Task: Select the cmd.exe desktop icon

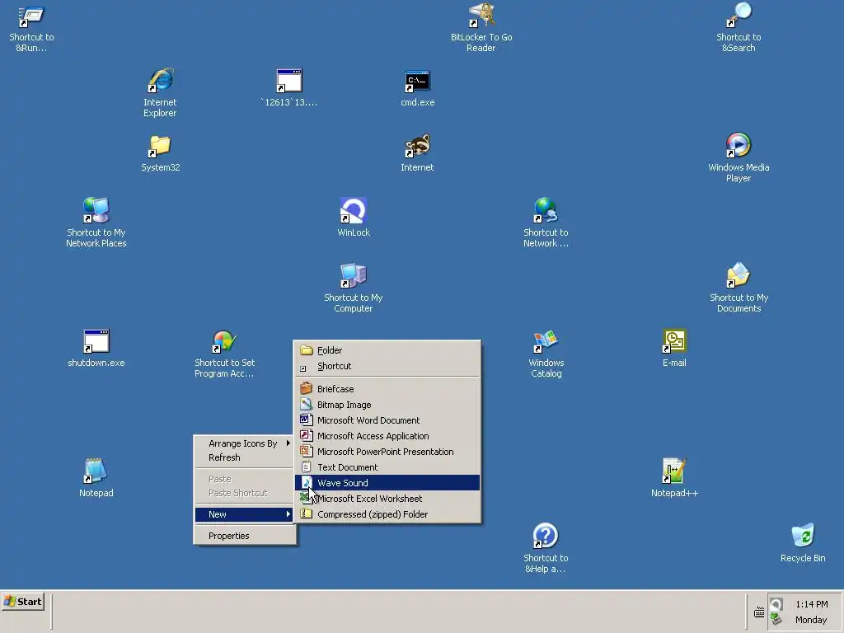Action: [417, 87]
